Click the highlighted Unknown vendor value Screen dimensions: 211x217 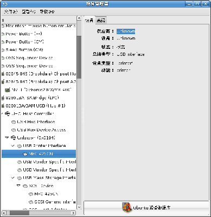[x=126, y=31]
